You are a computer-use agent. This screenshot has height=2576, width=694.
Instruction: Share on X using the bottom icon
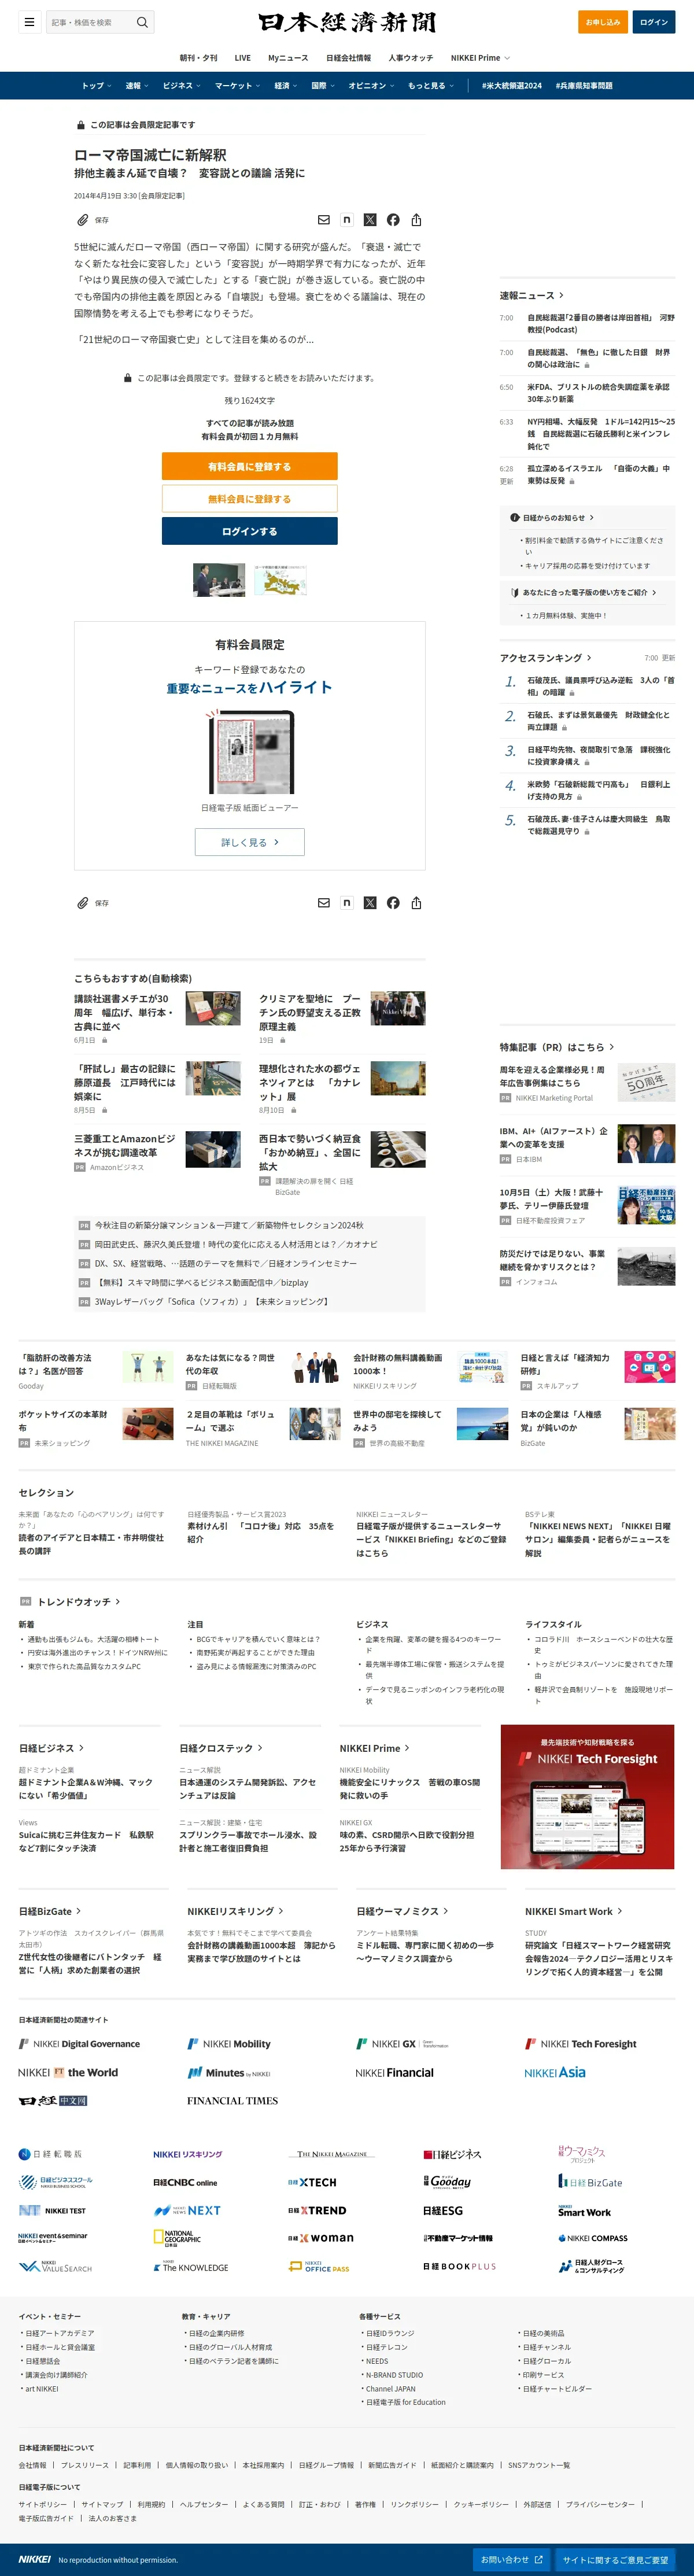[370, 903]
